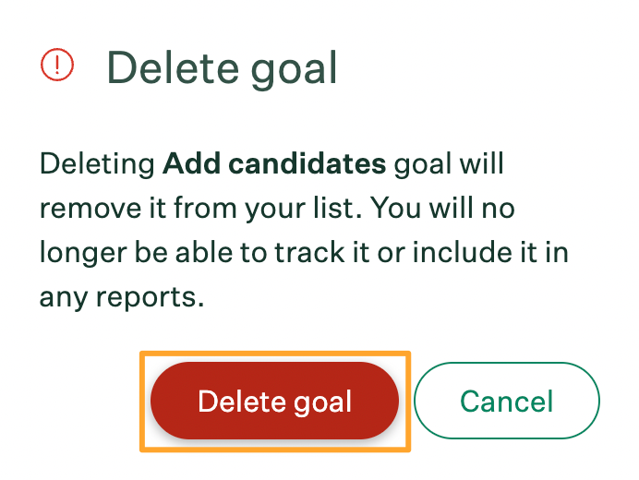Confirm deletion with the Delete goal button
Screen dimensions: 639x480
tap(274, 402)
